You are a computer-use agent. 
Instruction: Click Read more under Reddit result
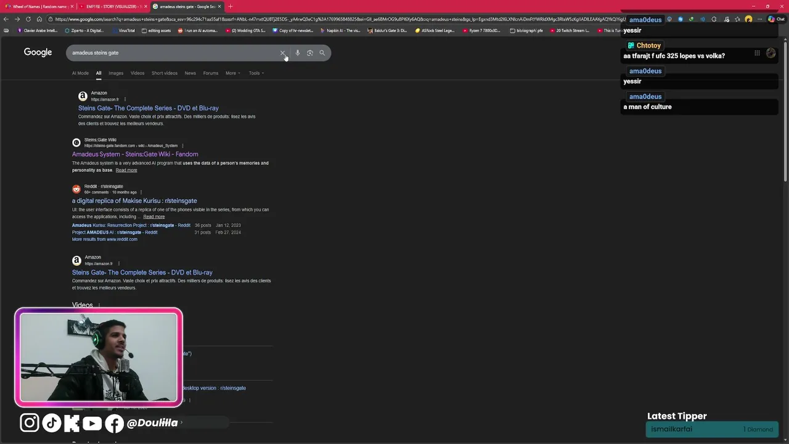pos(154,217)
